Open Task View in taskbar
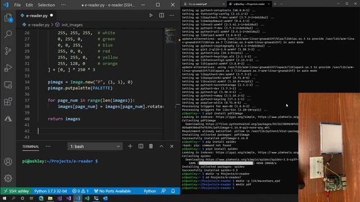 (x=31, y=198)
